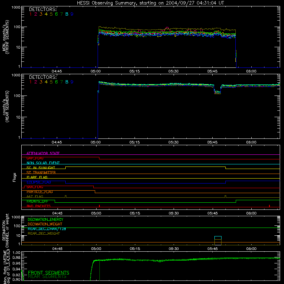Click the GAP_FLAG label

coord(35,158)
